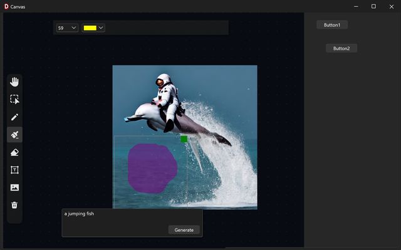Switch to the Eraser tool
This screenshot has height=250, width=401.
pyautogui.click(x=14, y=152)
